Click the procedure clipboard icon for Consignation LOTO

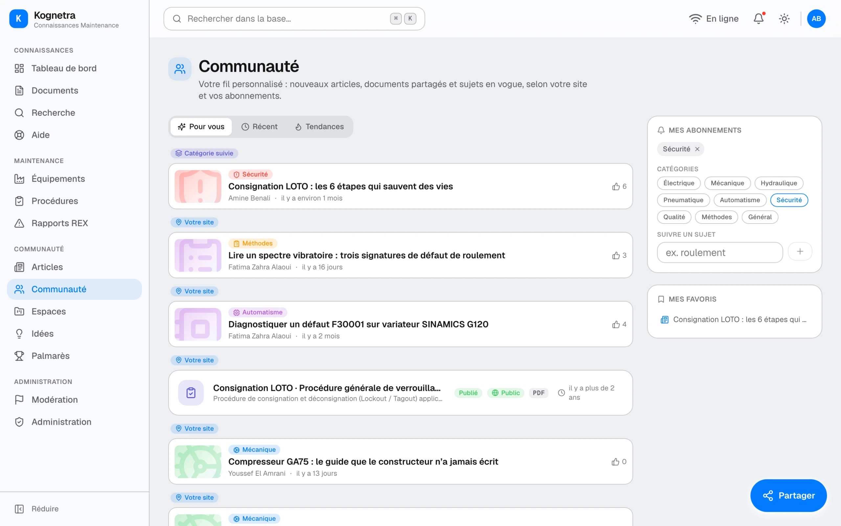pos(191,393)
